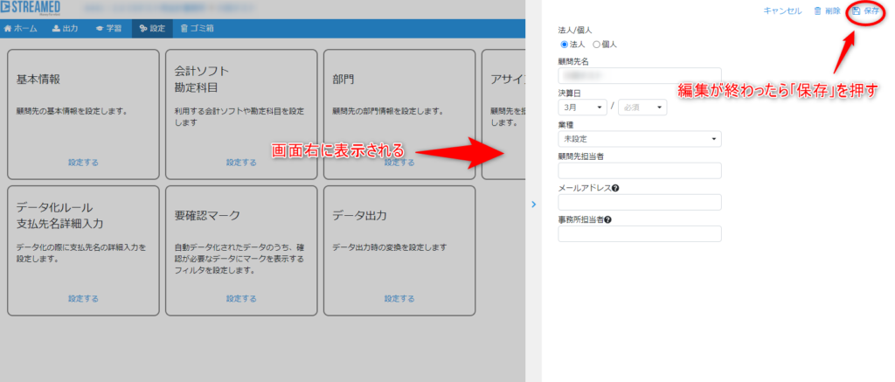Select 法人 radio button
The width and height of the screenshot is (895, 382).
click(x=565, y=44)
